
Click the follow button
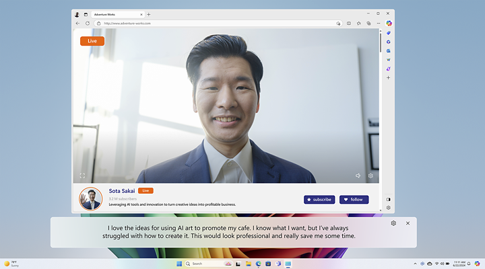point(354,199)
